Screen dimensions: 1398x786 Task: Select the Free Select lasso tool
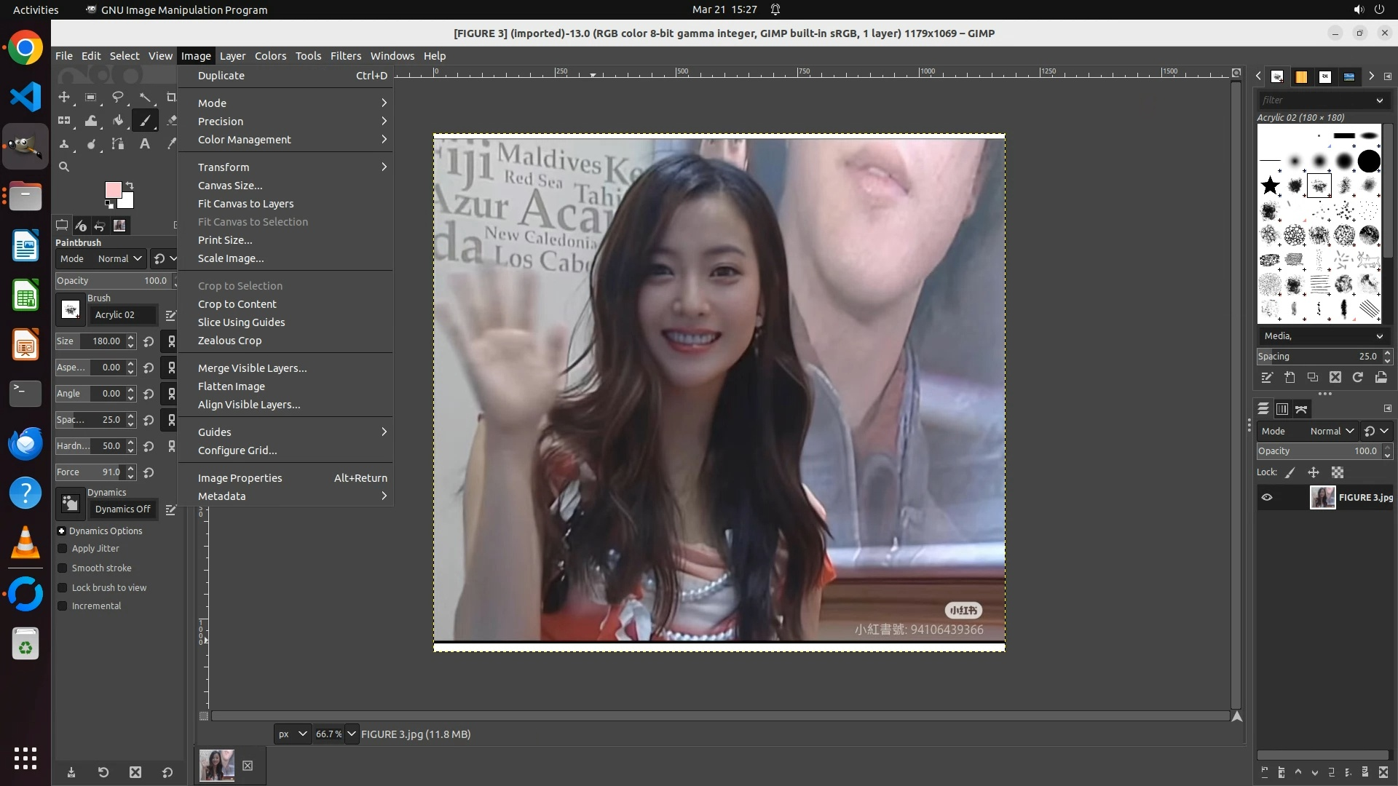click(117, 97)
